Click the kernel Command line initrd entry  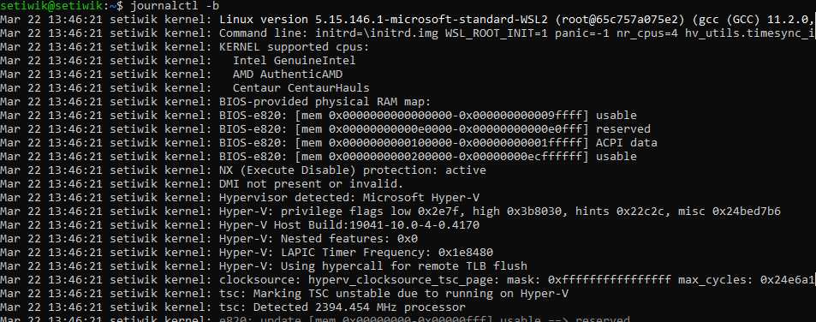pos(408,33)
